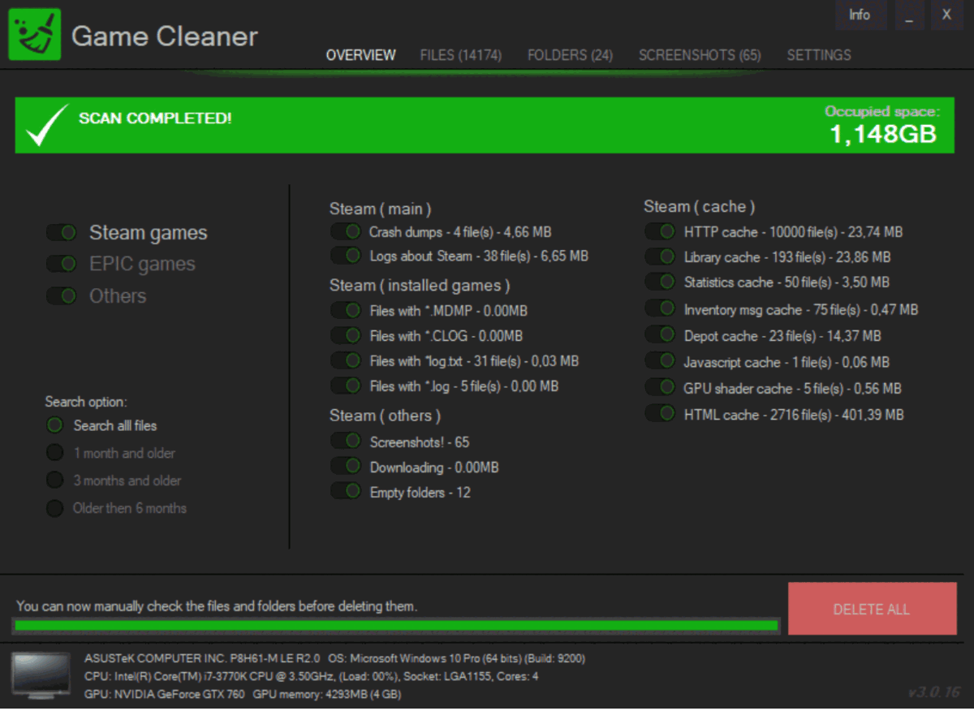Viewport: 974px width, 711px height.
Task: Open the Info button
Action: tap(860, 15)
